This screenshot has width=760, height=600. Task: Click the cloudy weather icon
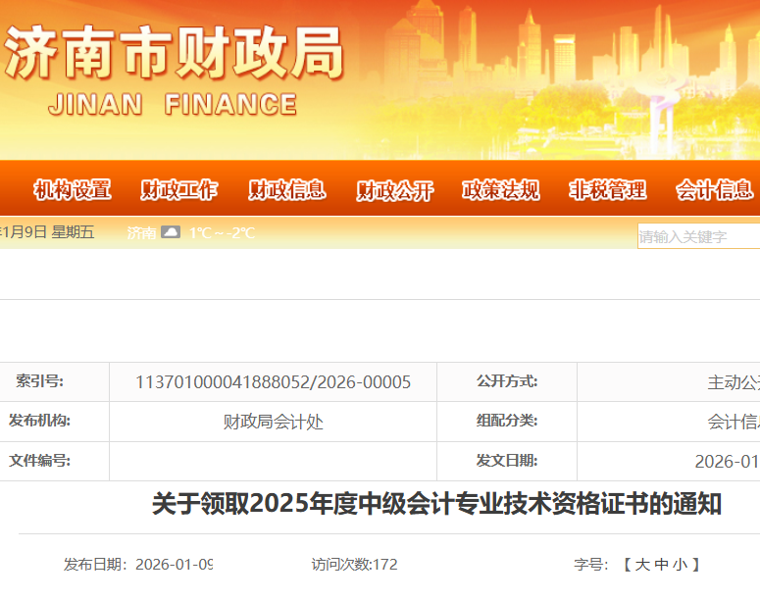pos(171,232)
